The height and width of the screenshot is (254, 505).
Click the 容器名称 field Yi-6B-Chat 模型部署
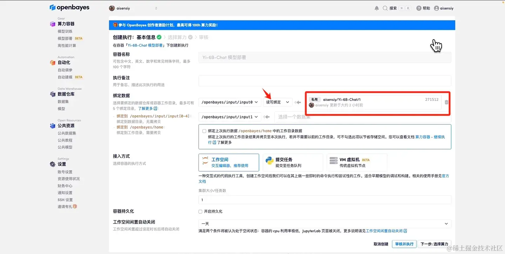pos(325,57)
